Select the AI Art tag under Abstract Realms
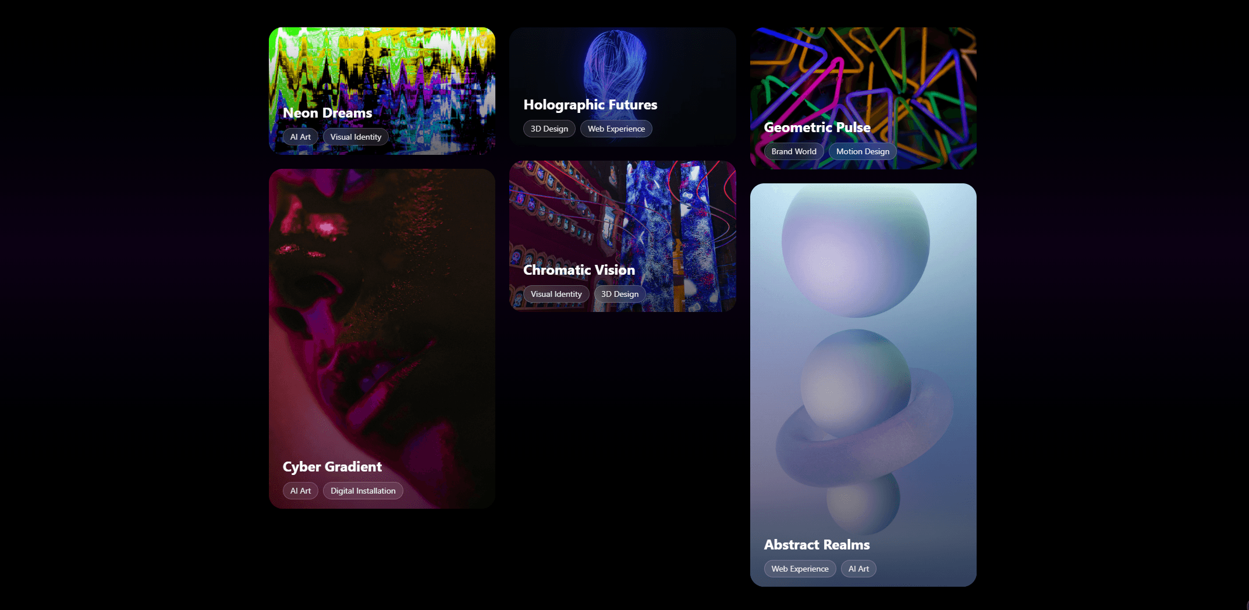 click(x=858, y=568)
